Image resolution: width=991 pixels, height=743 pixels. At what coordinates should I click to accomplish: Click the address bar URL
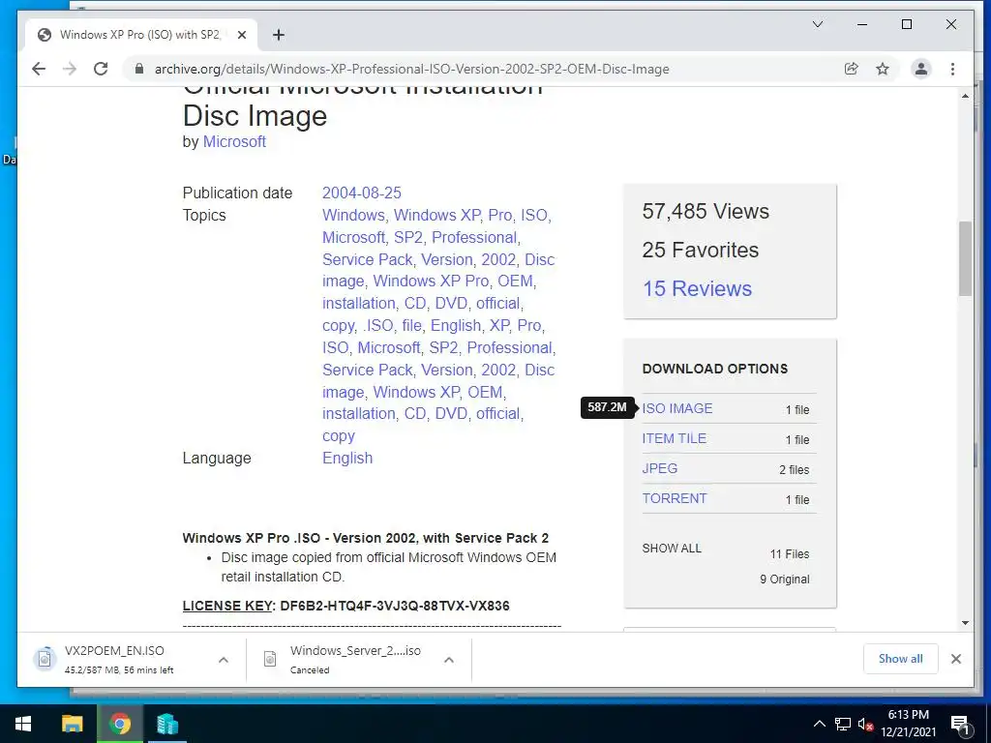coord(412,69)
